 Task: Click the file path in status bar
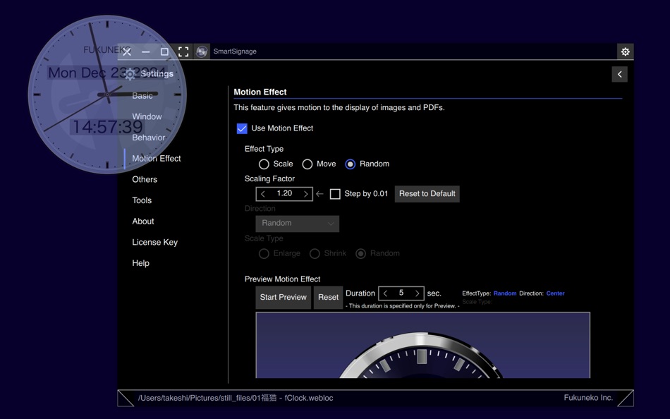coord(236,398)
